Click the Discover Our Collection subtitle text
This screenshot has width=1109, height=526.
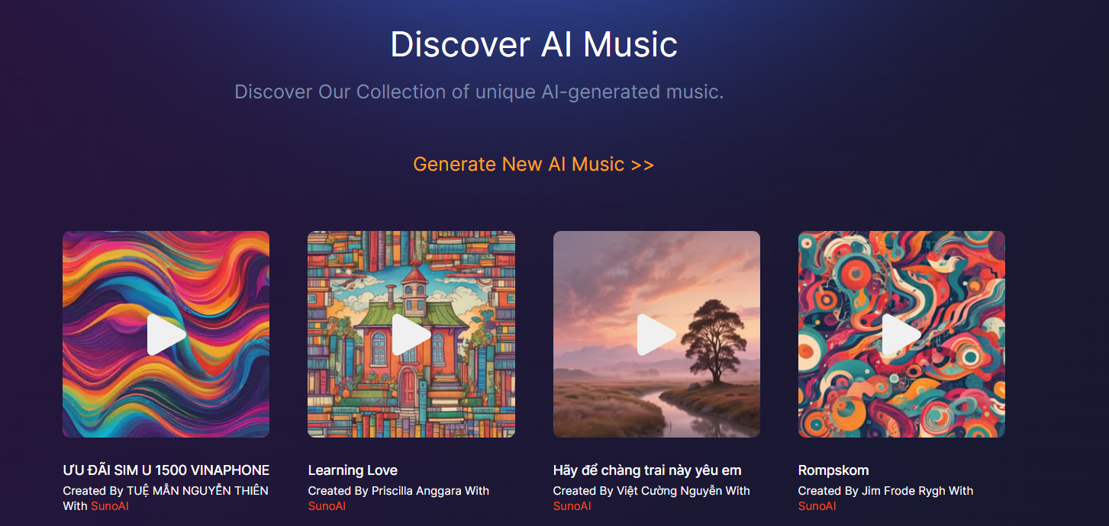coord(479,92)
